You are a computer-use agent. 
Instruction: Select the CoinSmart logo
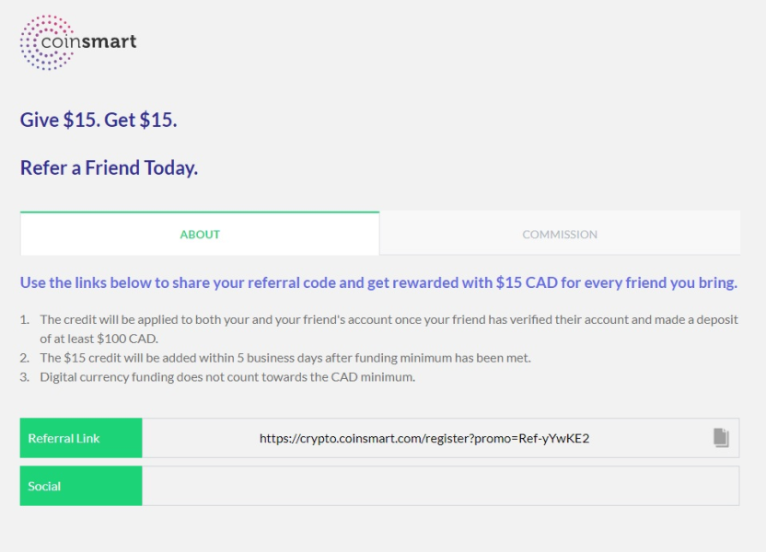click(76, 41)
